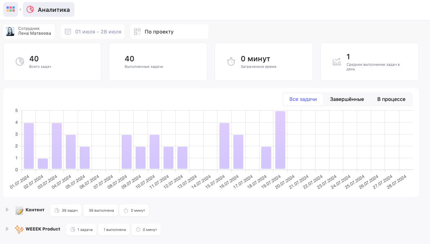Image resolution: width=430 pixels, height=244 pixels.
Task: Open the 01 июля – 28 июля date picker
Action: (98, 31)
